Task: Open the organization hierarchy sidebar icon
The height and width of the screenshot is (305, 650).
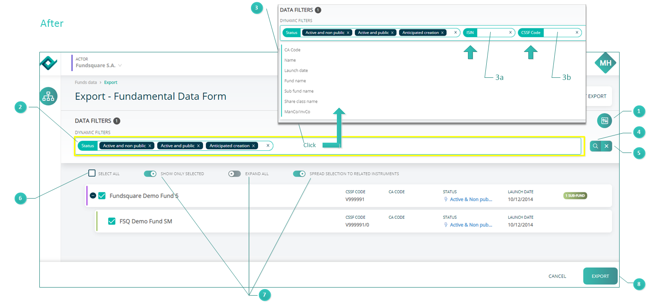Action: click(48, 96)
